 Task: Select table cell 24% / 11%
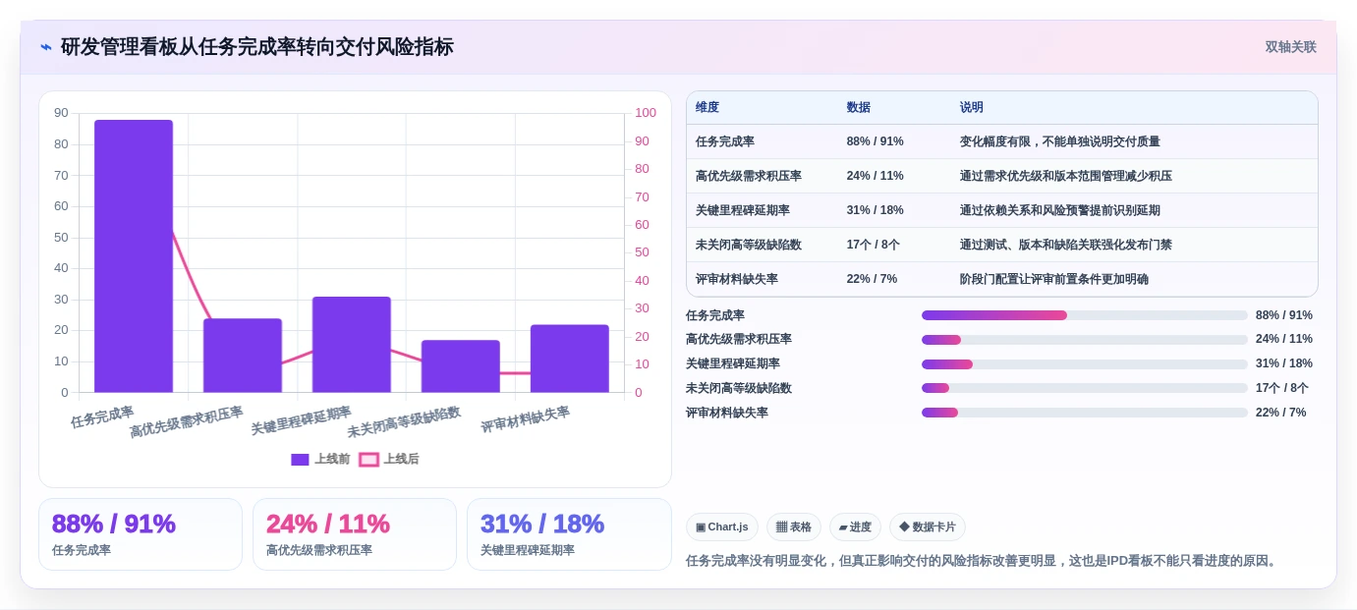[x=876, y=176]
